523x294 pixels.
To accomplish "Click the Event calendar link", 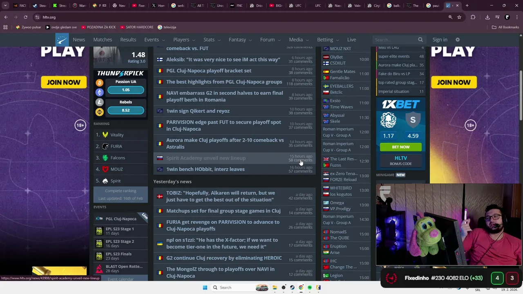I will 121,279.
